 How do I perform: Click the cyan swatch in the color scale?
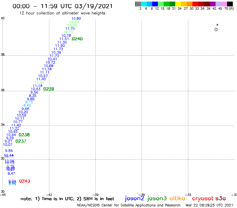click(144, 4)
